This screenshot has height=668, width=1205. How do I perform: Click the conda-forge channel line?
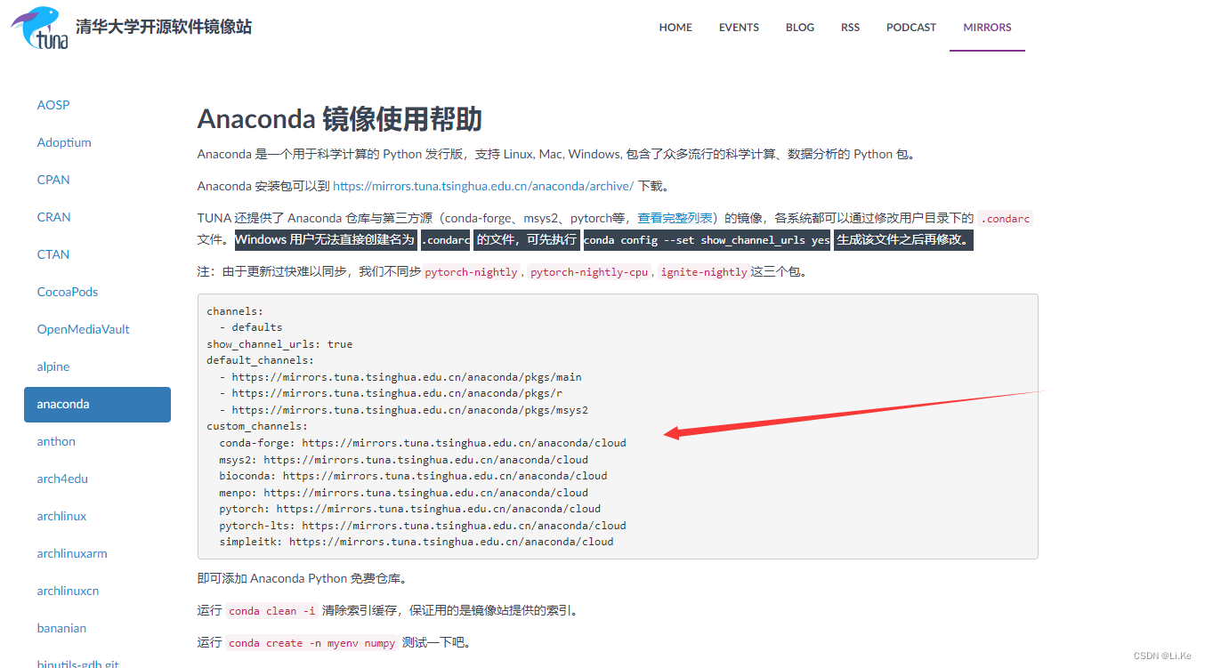[x=423, y=443]
